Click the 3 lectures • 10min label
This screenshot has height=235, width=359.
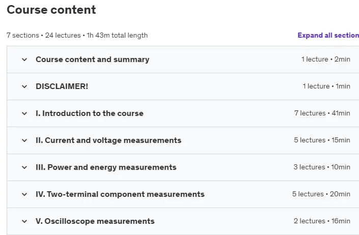point(322,167)
